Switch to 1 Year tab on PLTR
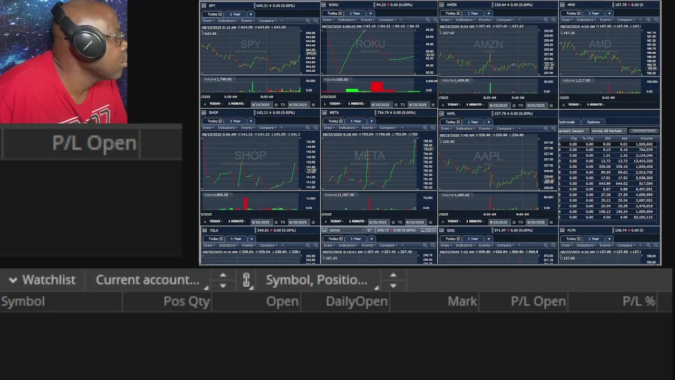The image size is (675, 380). pyautogui.click(x=593, y=239)
